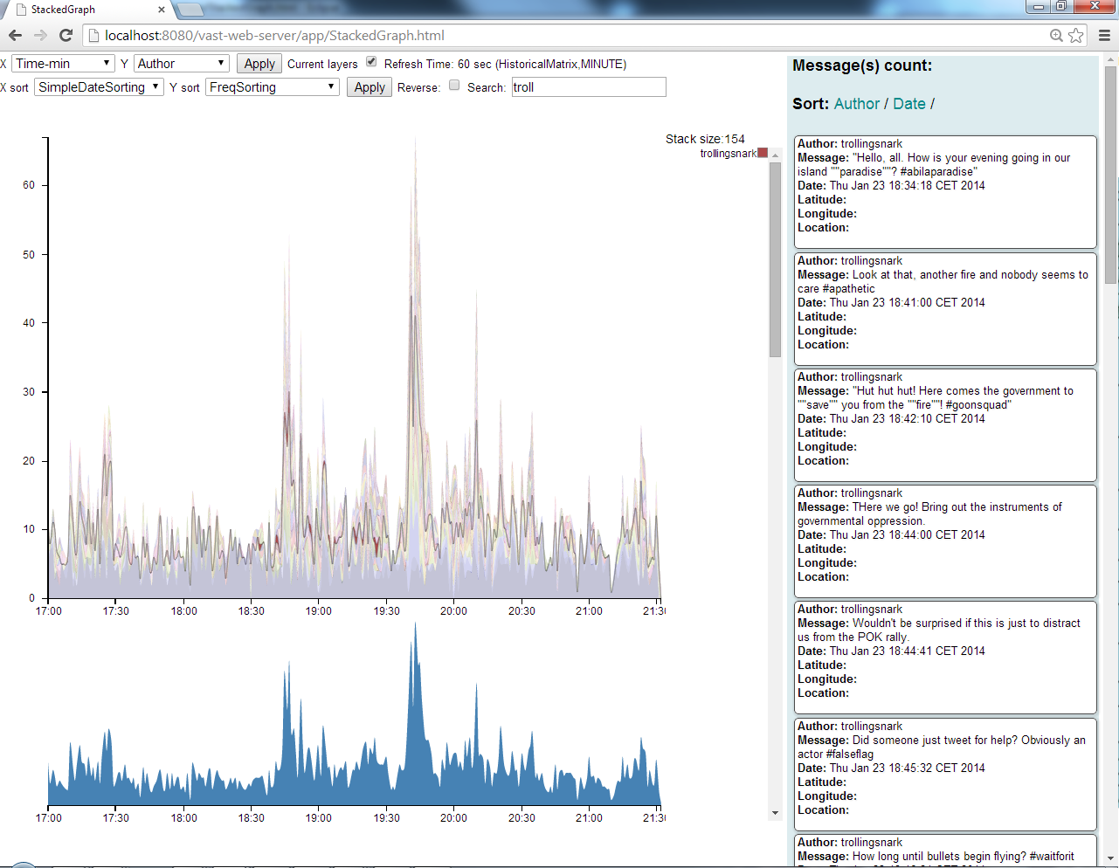Click the browser forward arrow
Image resolution: width=1119 pixels, height=868 pixels.
[x=40, y=36]
